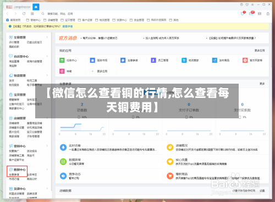Viewport: 275px width, 202px height.
Task: Go back with the browser back arrow
Action: (x=8, y=14)
